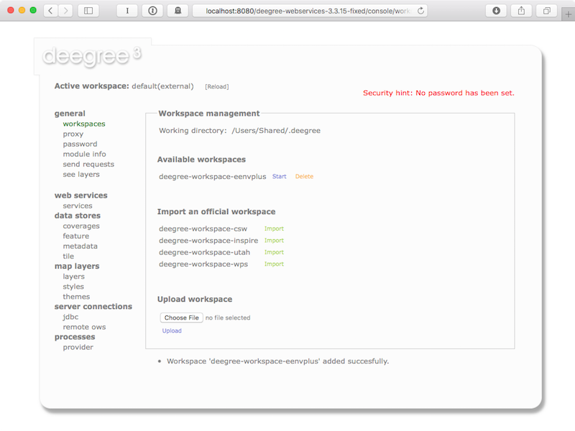Click the Ghostery ghost extension icon
The image size is (575, 431).
click(178, 11)
